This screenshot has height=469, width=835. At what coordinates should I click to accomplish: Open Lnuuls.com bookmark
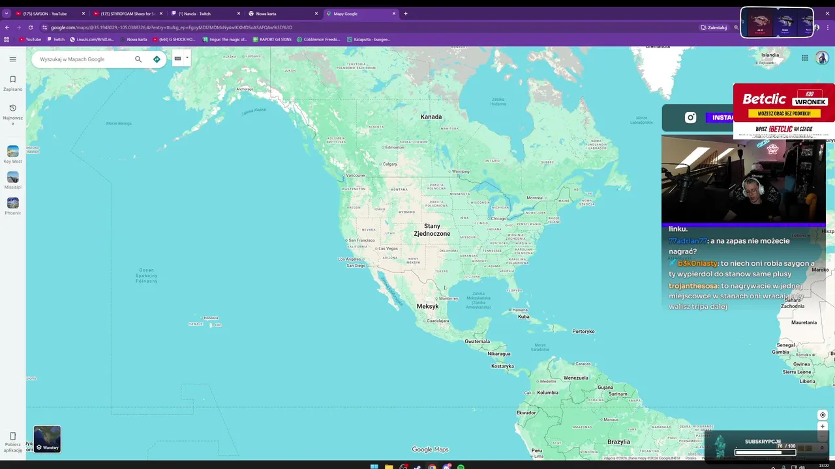[x=92, y=39]
